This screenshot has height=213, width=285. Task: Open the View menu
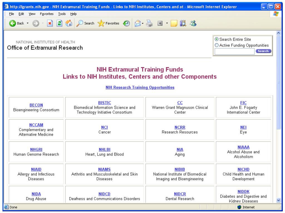point(32,14)
